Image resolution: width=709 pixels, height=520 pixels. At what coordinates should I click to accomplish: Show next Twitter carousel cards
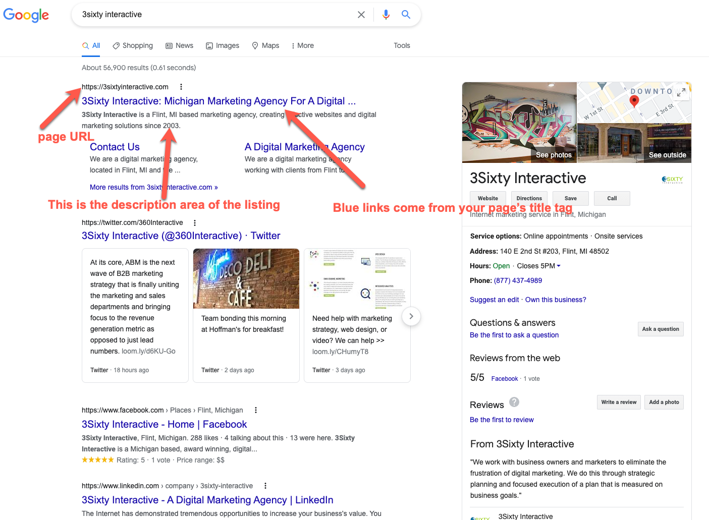(x=411, y=316)
